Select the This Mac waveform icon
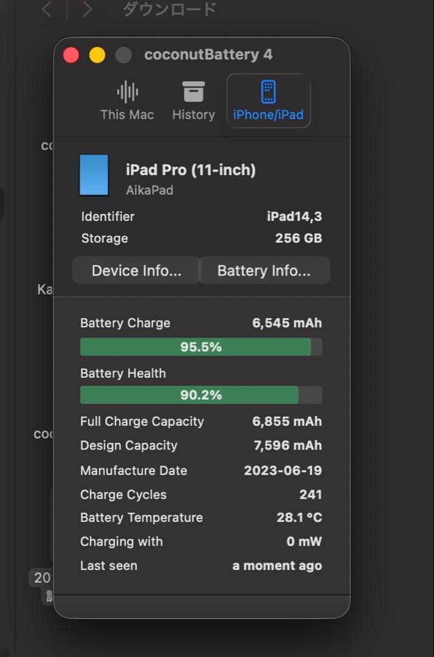 pos(126,92)
